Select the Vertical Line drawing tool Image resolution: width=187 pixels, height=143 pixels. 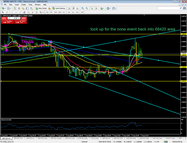[12, 12]
